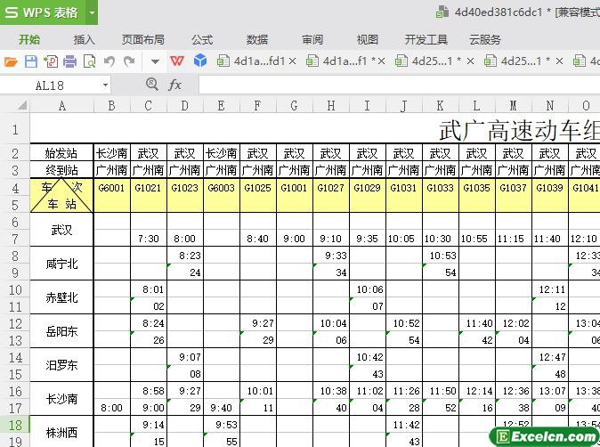Click the 始发站 cell
This screenshot has width=600, height=447.
(61, 153)
